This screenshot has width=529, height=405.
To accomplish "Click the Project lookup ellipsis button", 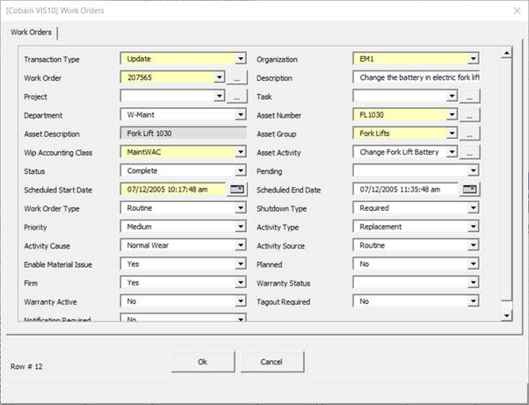I will 237,97.
